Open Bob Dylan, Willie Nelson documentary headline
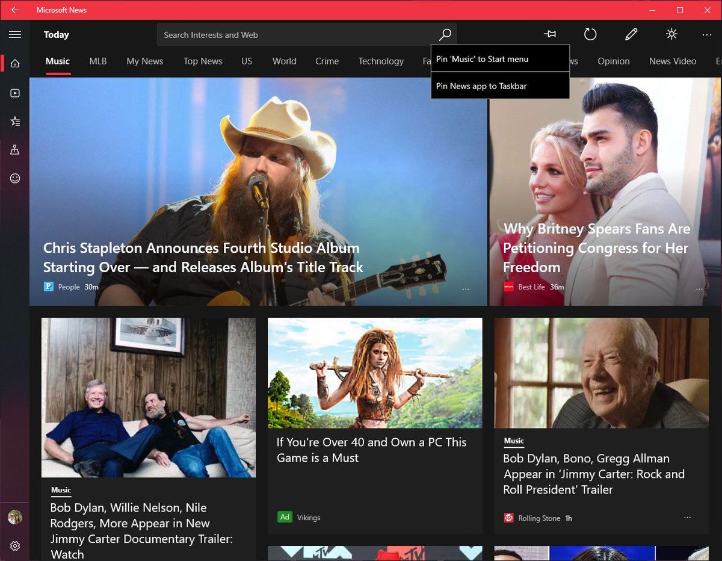The height and width of the screenshot is (561, 722). point(141,531)
